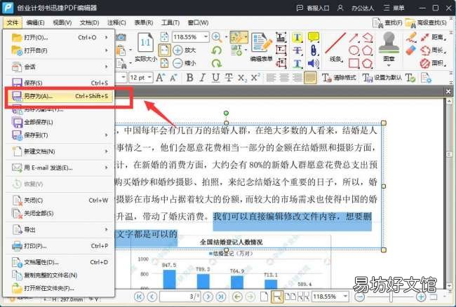Toggle italic formatting I
This screenshot has height=307, width=456.
tap(203, 78)
